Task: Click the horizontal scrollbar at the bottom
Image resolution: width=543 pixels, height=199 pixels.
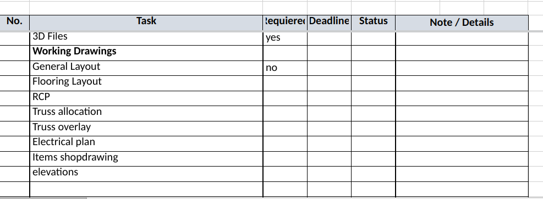Action: click(x=43, y=198)
